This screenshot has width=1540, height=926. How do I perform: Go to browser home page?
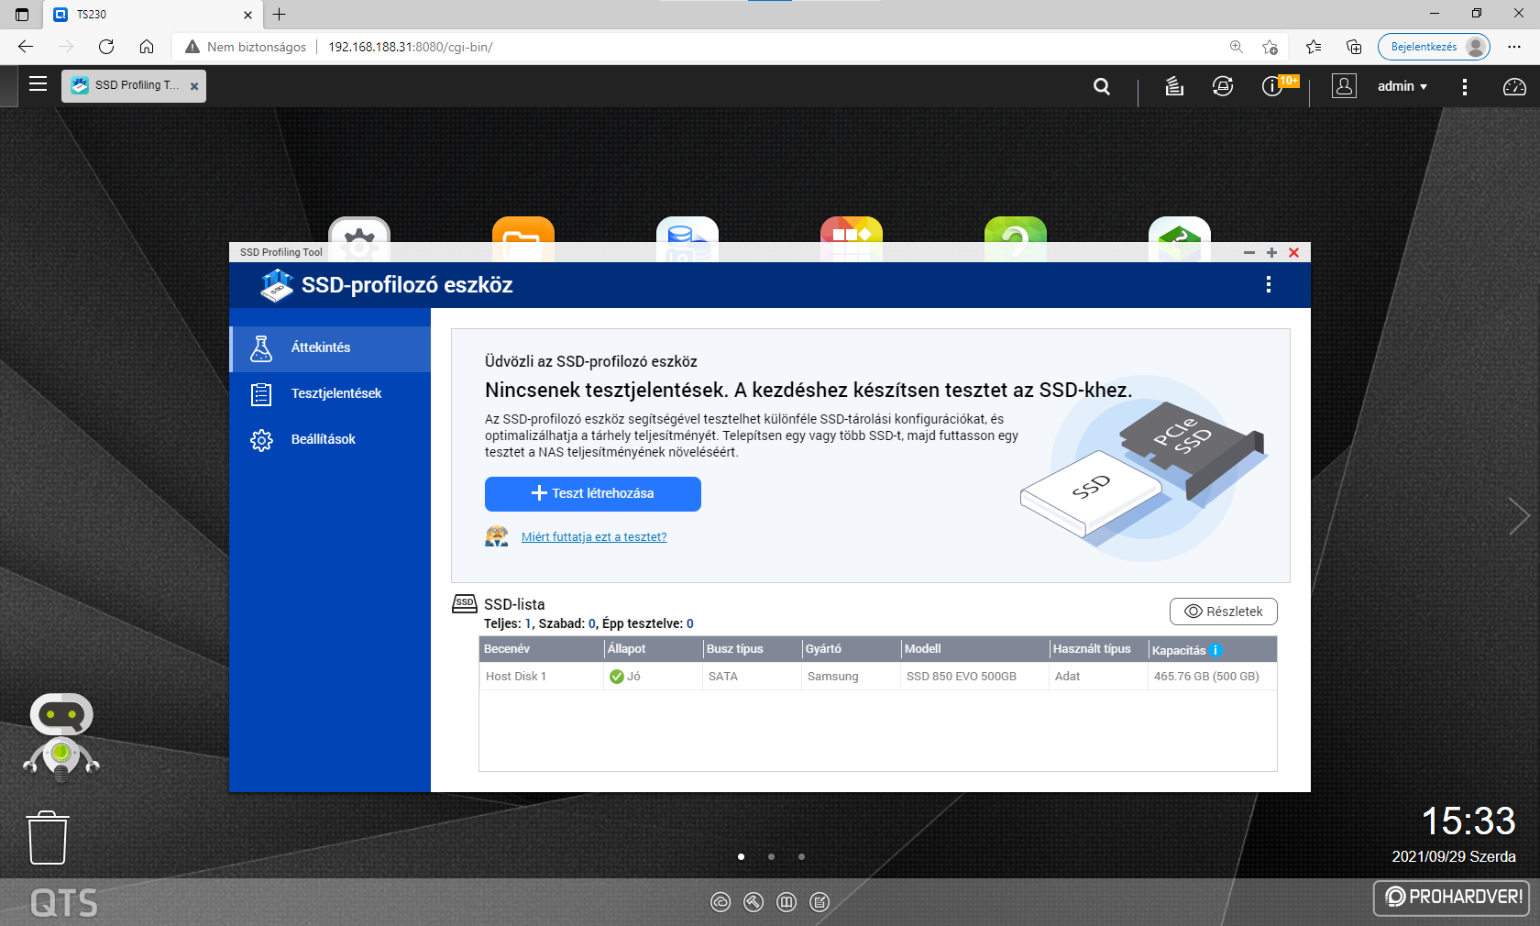[x=147, y=47]
